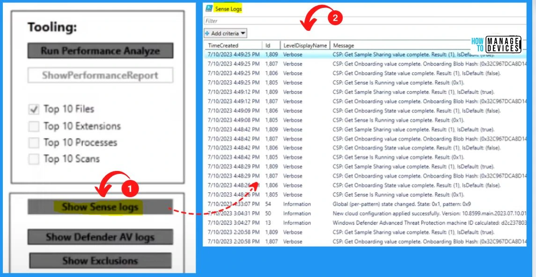Select the 4:49:12 PM row with Id 1,807
Viewport: 536px width, 277px height.
coord(366,101)
